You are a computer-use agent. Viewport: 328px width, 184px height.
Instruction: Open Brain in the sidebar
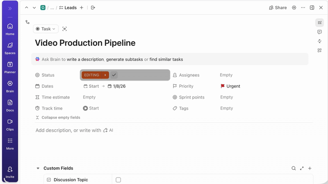coord(10,86)
